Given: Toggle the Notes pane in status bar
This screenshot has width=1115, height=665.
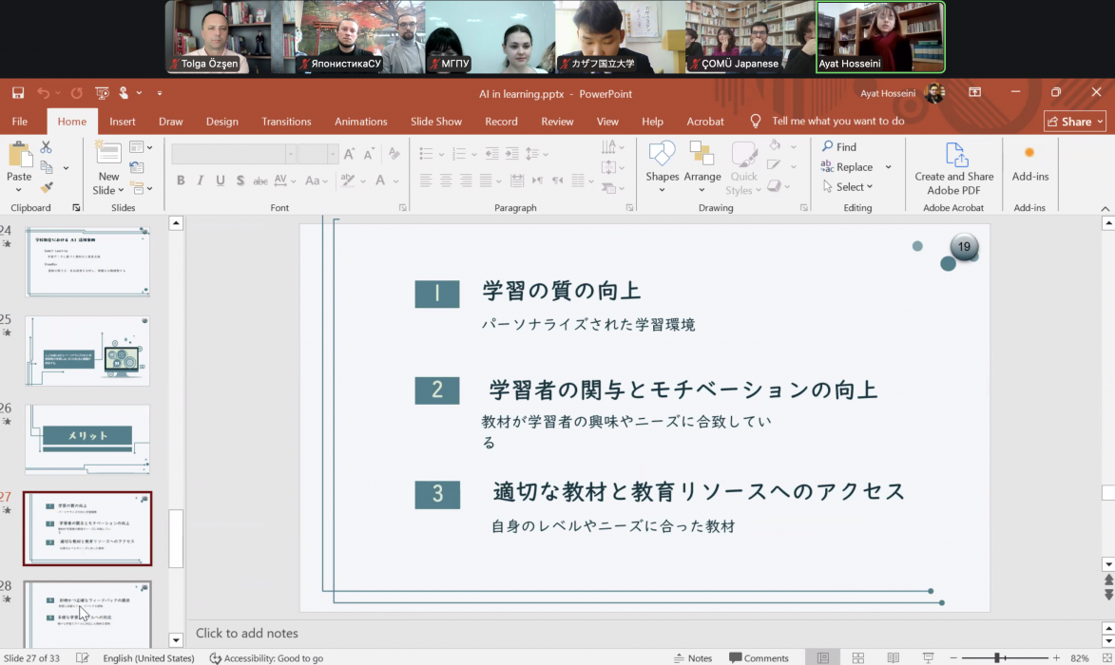Looking at the screenshot, I should 692,658.
